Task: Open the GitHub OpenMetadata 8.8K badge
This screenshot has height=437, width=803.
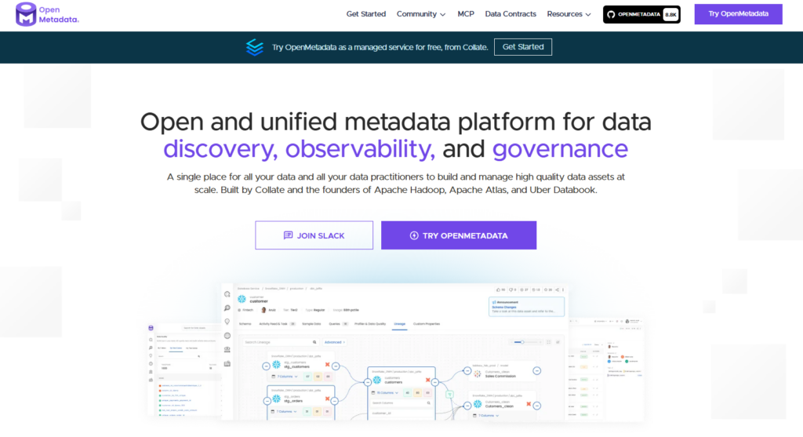Action: click(641, 14)
